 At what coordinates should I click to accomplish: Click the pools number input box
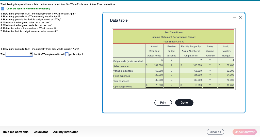click(x=67, y=54)
